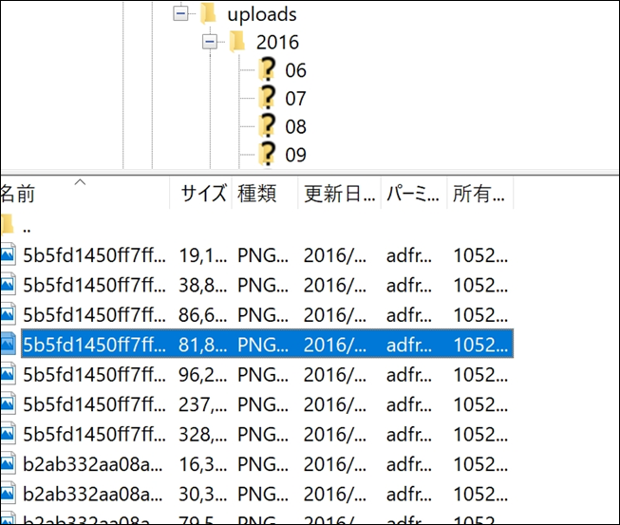Collapse the uploads folder tree node
Screen dimensions: 620x525
click(180, 14)
